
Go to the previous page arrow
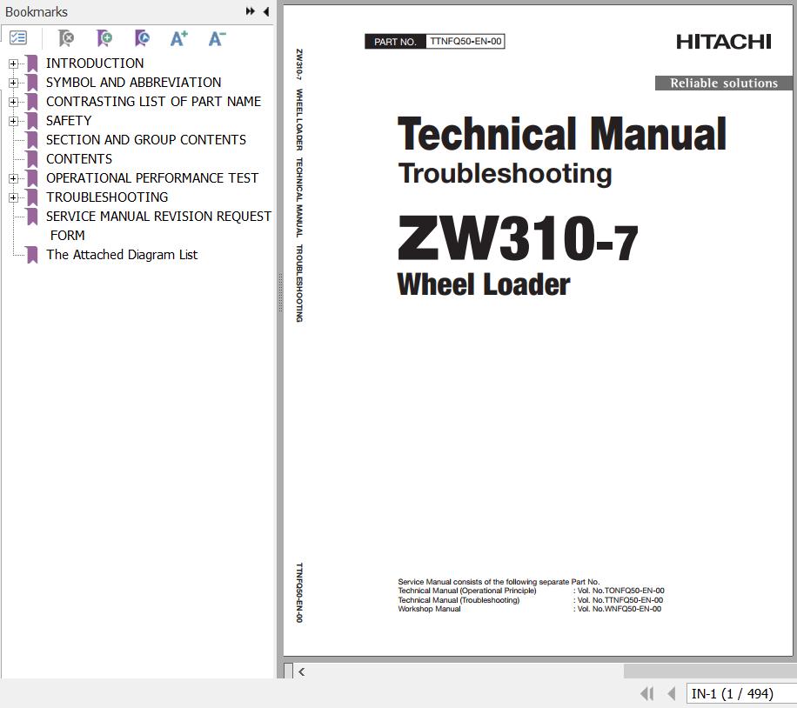click(x=672, y=694)
